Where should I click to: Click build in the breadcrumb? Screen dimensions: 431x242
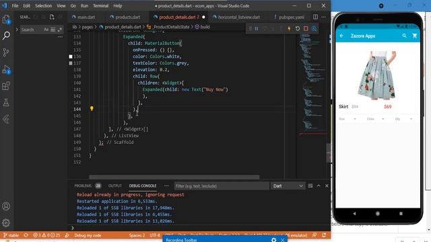coord(205,27)
